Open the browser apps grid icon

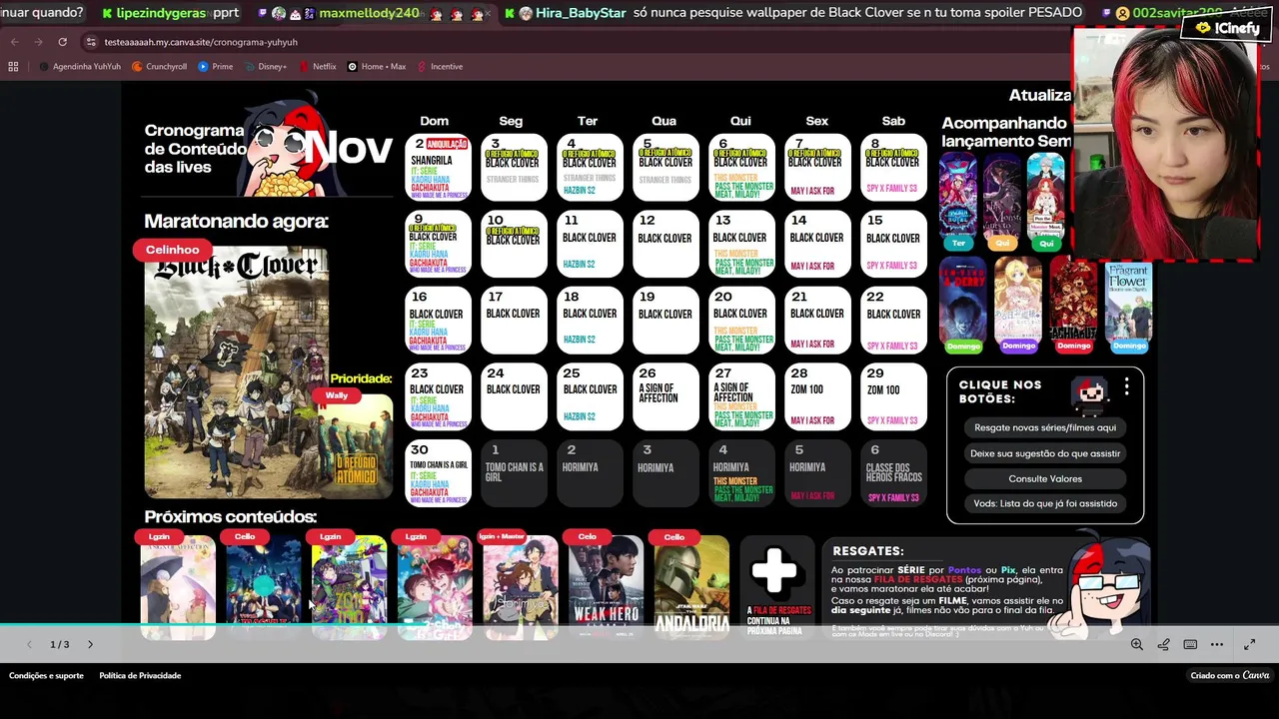coord(13,67)
